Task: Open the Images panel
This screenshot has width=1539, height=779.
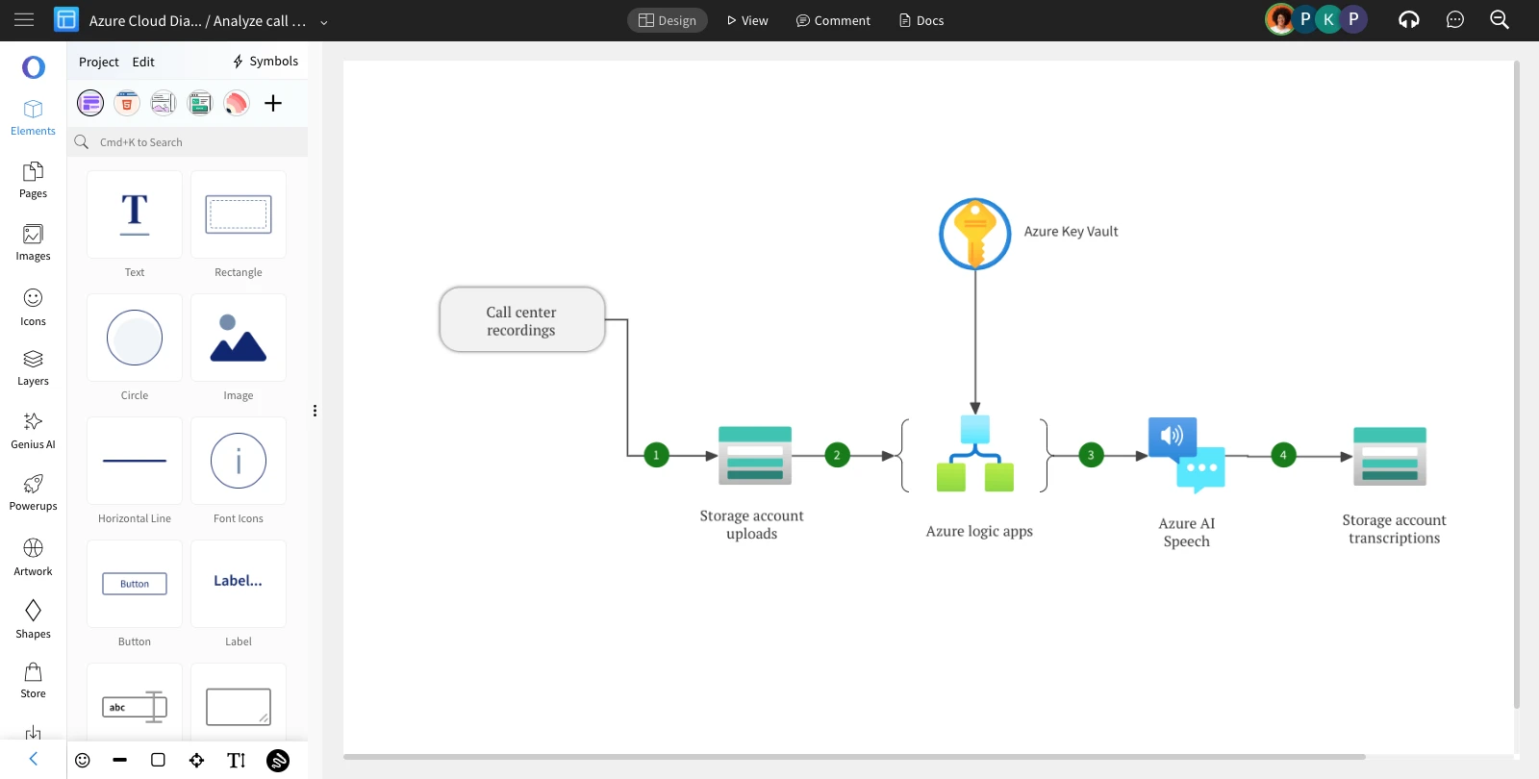Action: click(x=34, y=242)
